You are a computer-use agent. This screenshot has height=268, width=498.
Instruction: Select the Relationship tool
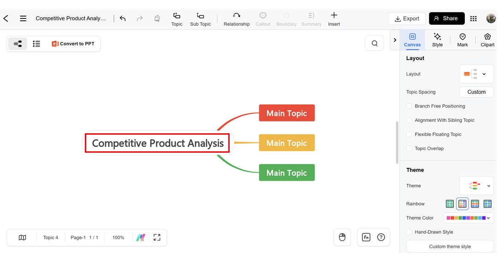pyautogui.click(x=236, y=18)
